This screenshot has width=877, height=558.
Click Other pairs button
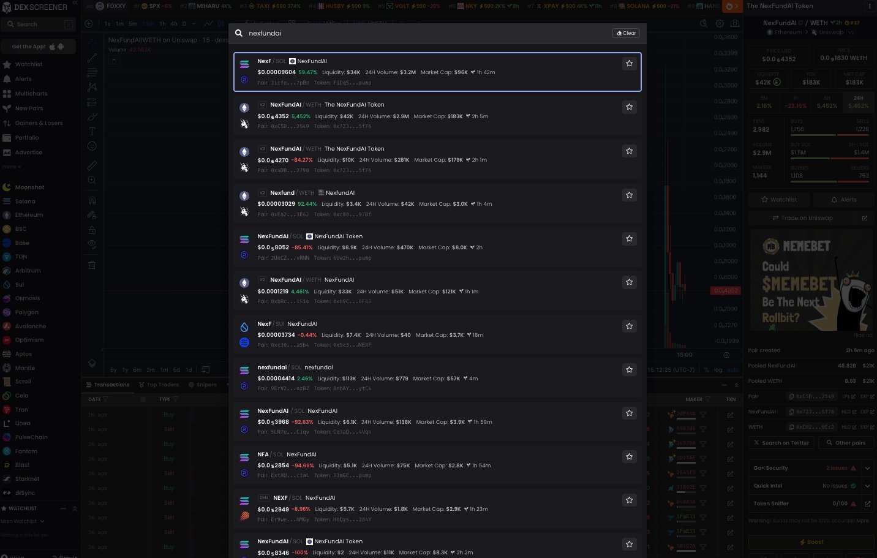pyautogui.click(x=846, y=443)
